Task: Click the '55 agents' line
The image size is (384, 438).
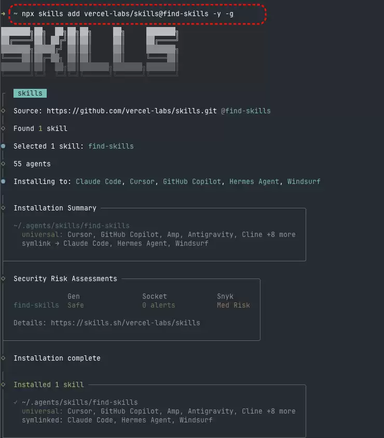Action: click(x=32, y=164)
